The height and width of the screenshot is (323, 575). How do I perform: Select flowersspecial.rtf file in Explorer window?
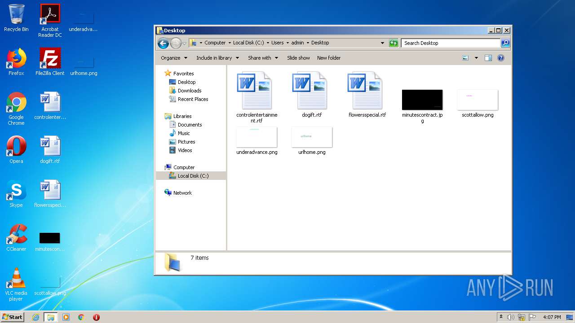367,95
